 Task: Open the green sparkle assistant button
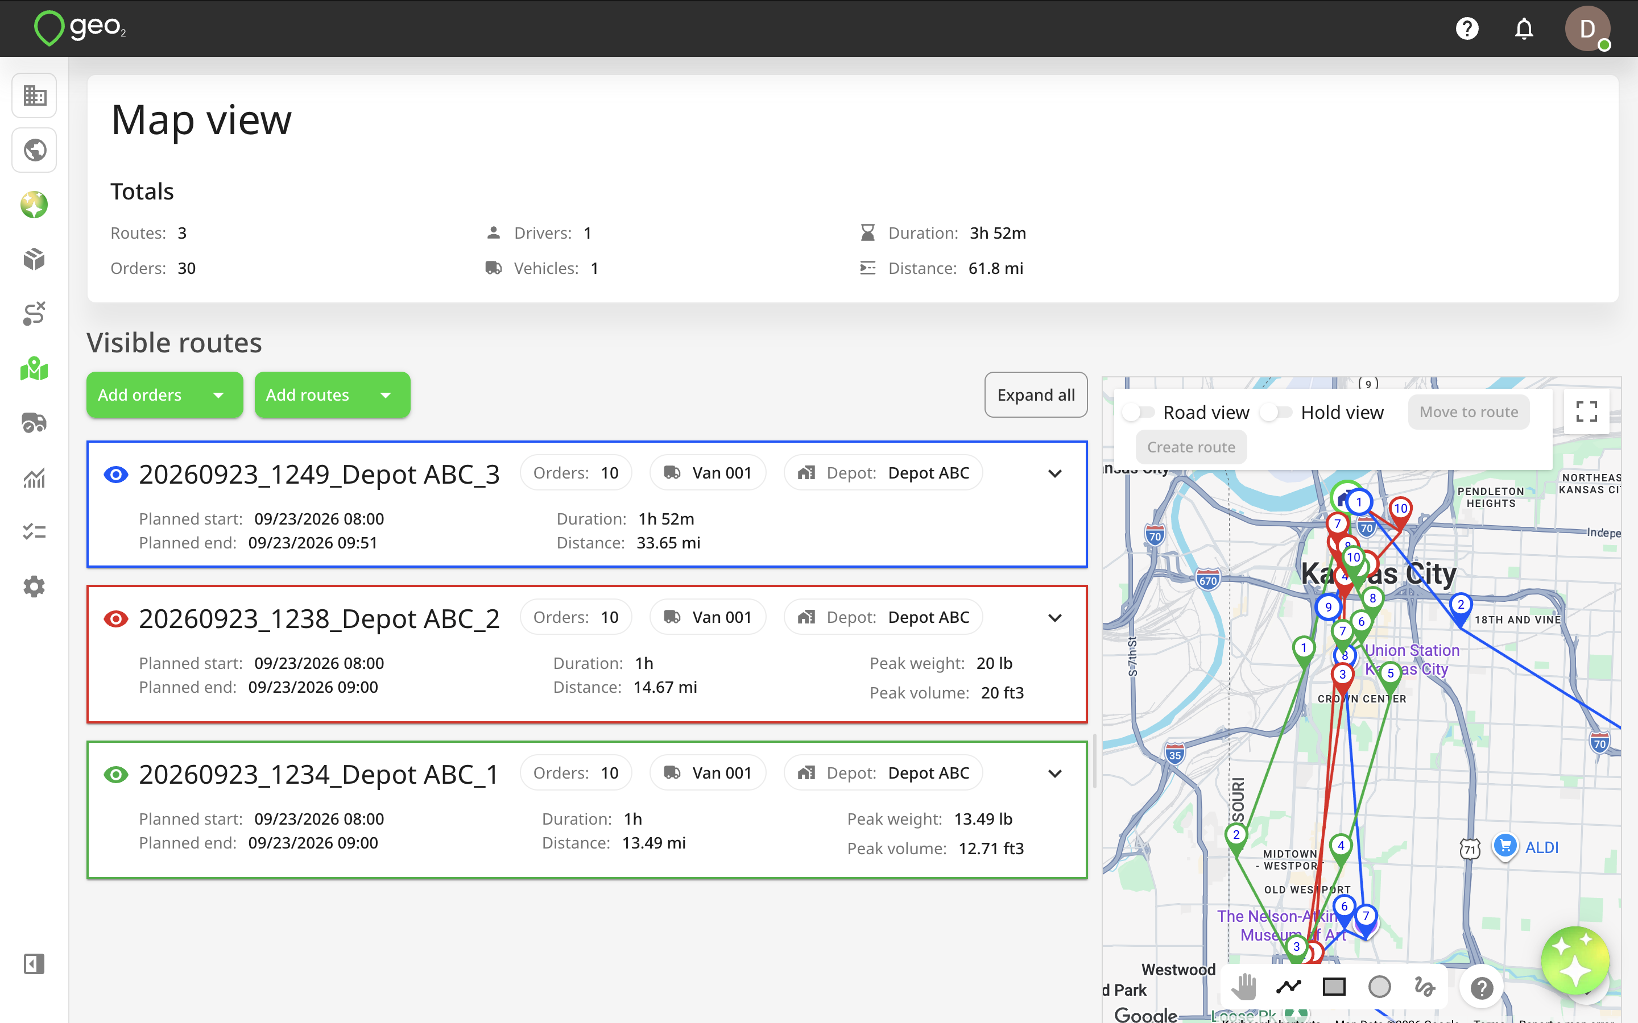(1575, 960)
